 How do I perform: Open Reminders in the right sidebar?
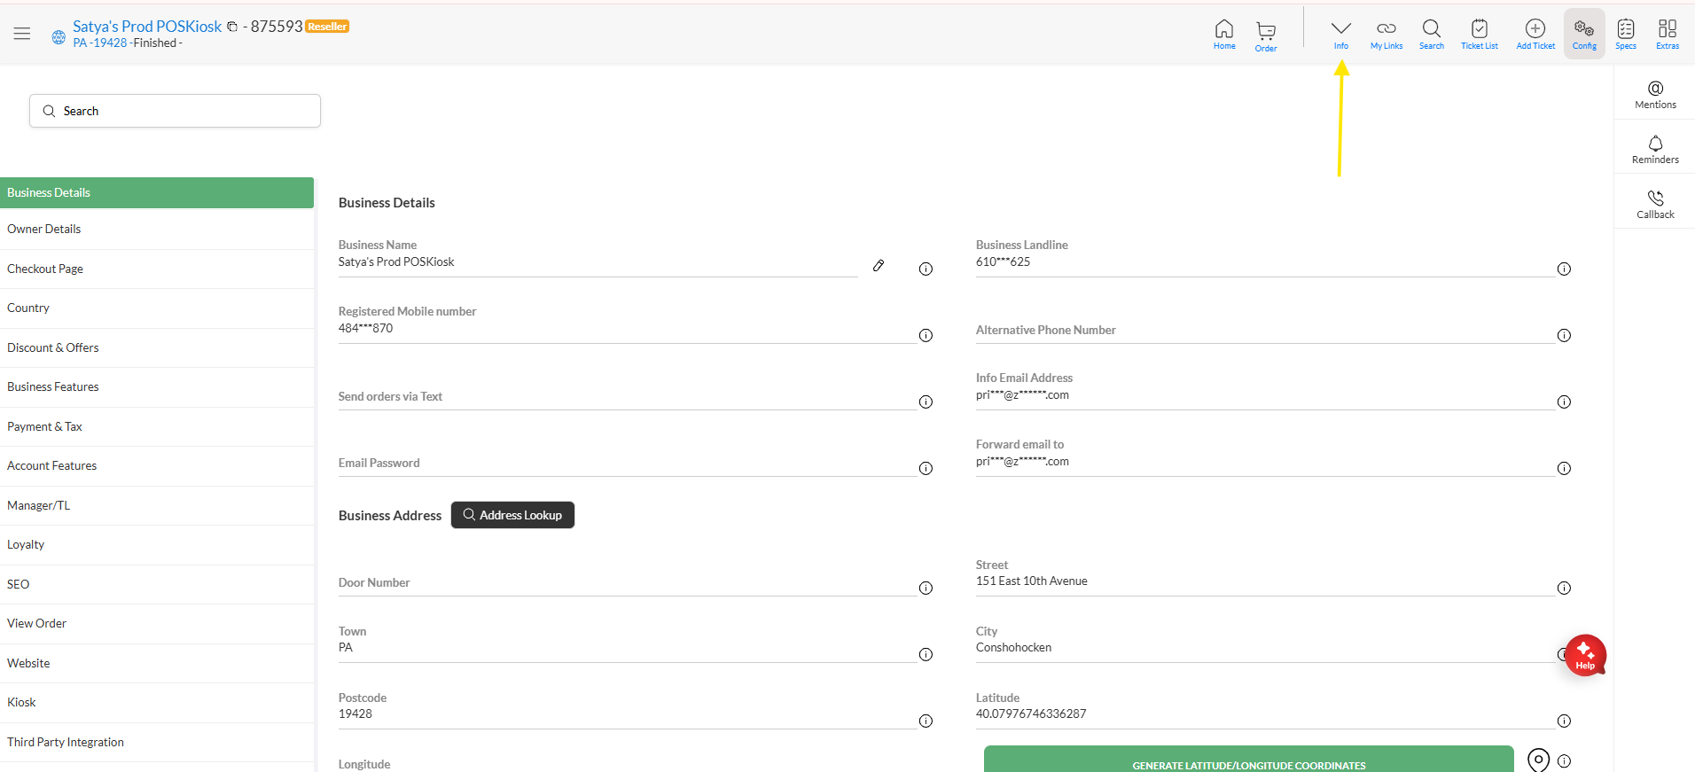pos(1655,149)
